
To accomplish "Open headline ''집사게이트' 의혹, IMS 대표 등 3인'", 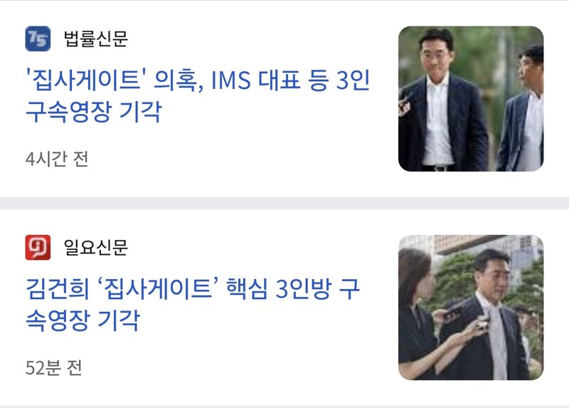I will (198, 80).
